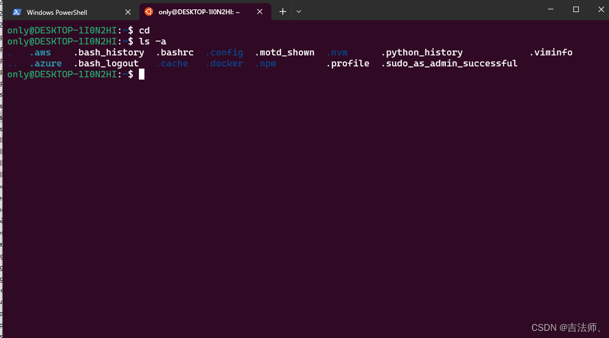The height and width of the screenshot is (338, 609).
Task: Click the .npm directory name
Action: [x=265, y=63]
